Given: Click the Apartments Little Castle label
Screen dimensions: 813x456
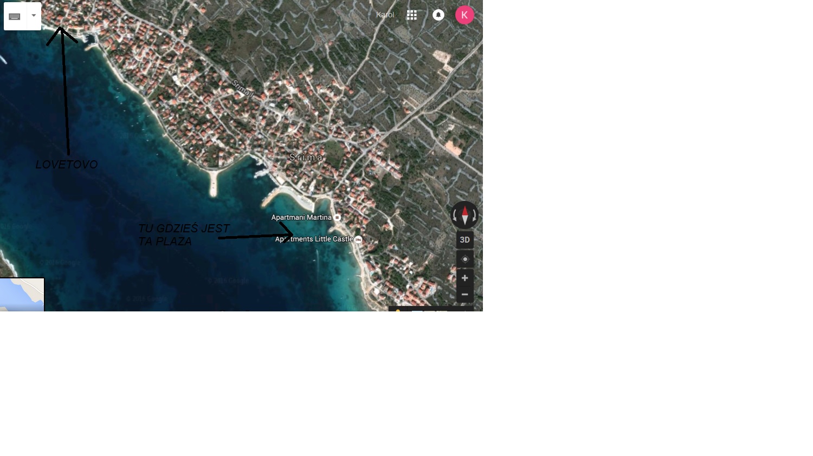Looking at the screenshot, I should click(314, 239).
